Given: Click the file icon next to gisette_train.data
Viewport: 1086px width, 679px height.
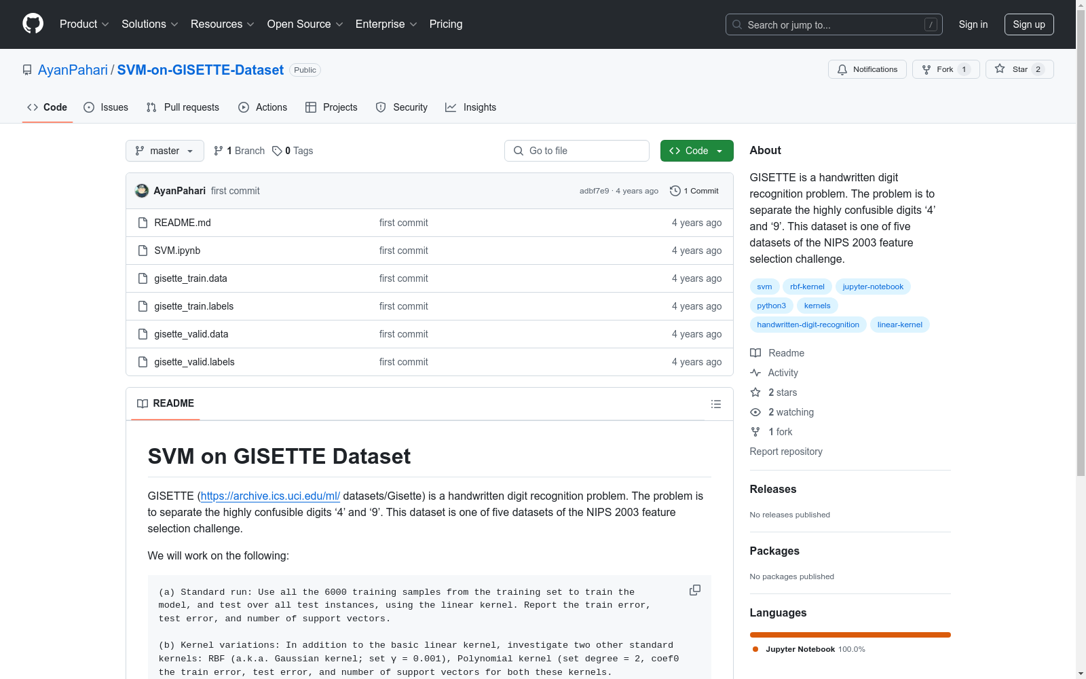Looking at the screenshot, I should pos(143,278).
